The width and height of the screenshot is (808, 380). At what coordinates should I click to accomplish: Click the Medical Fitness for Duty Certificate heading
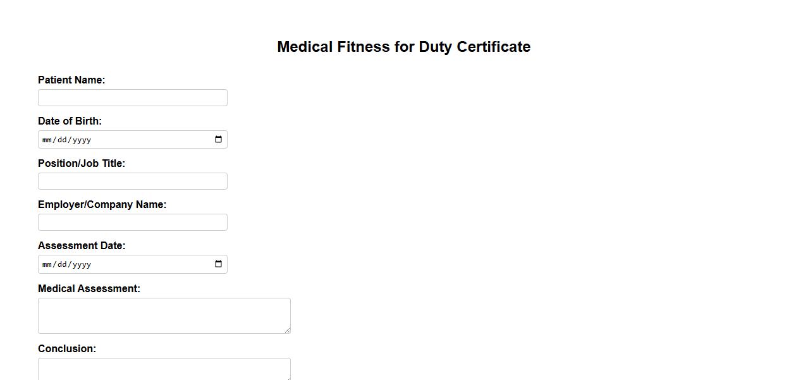(x=403, y=47)
